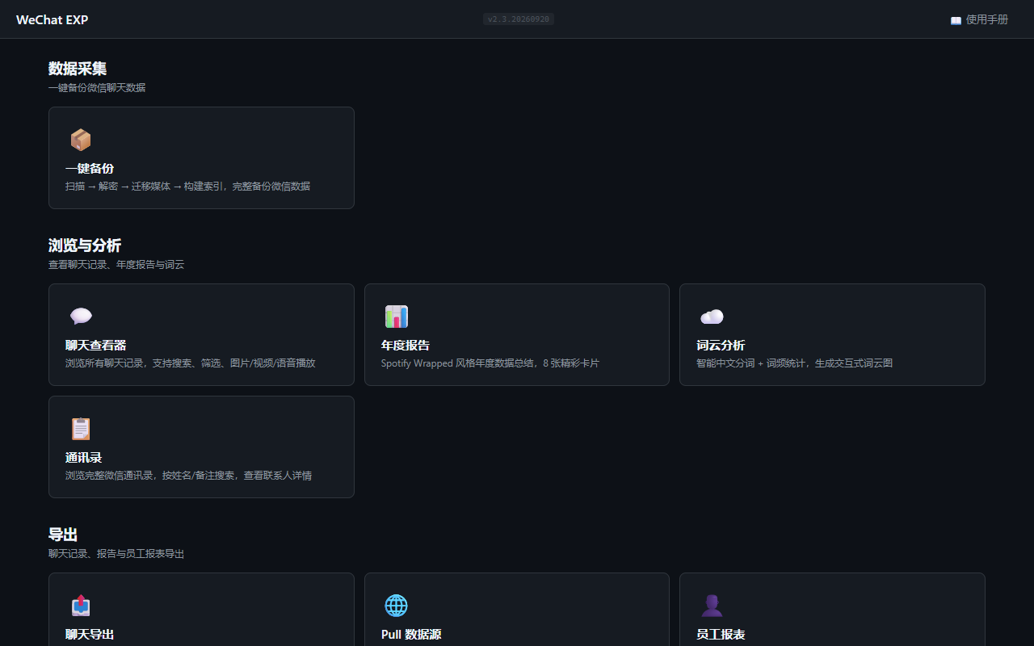This screenshot has height=646, width=1034.
Task: Select the 员工报表 card title
Action: (x=721, y=635)
